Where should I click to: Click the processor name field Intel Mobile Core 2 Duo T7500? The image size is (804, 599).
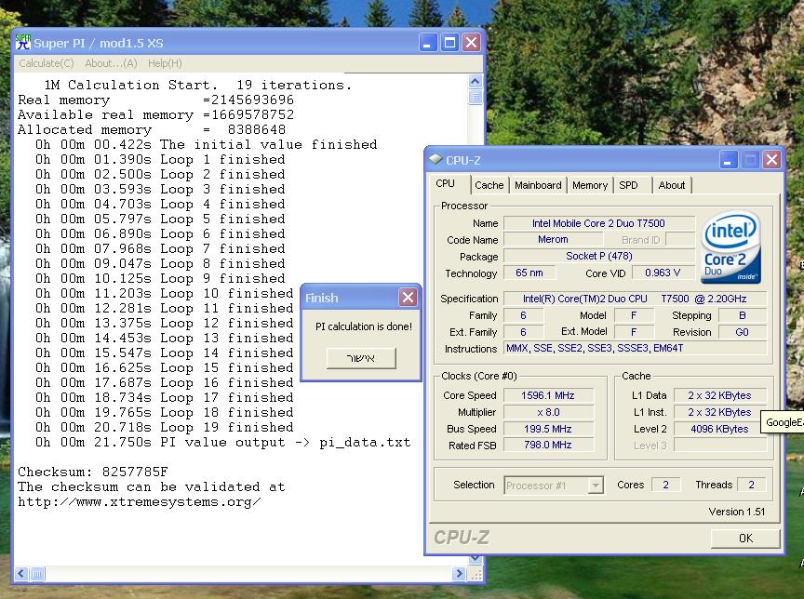click(x=598, y=223)
